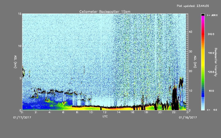
Task: Select the start date '01/17/2017'
Action: tap(22, 117)
